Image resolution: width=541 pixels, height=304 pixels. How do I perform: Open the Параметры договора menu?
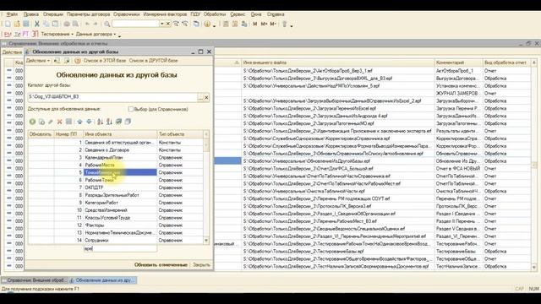[88, 14]
